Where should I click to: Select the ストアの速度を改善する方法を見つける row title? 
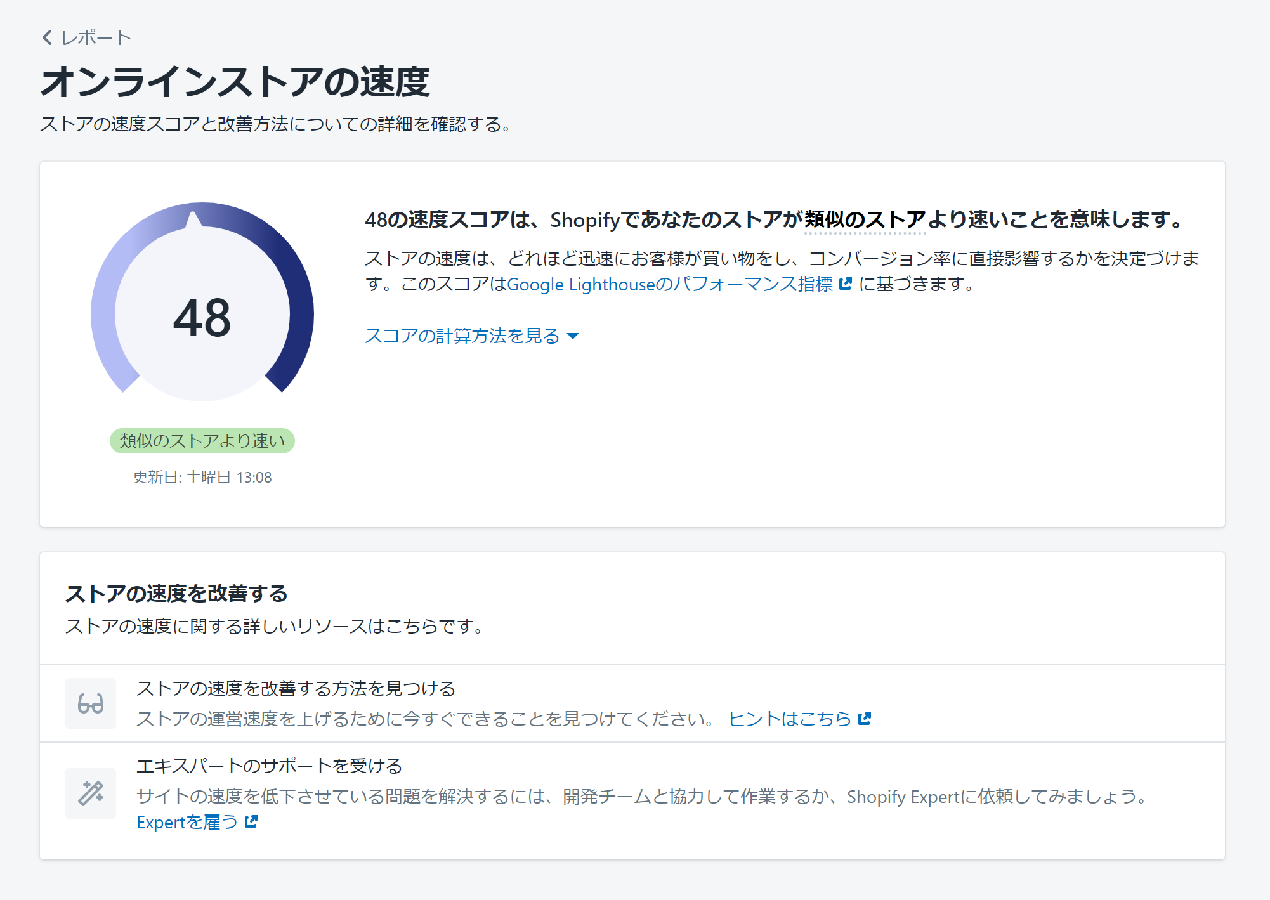coord(296,688)
